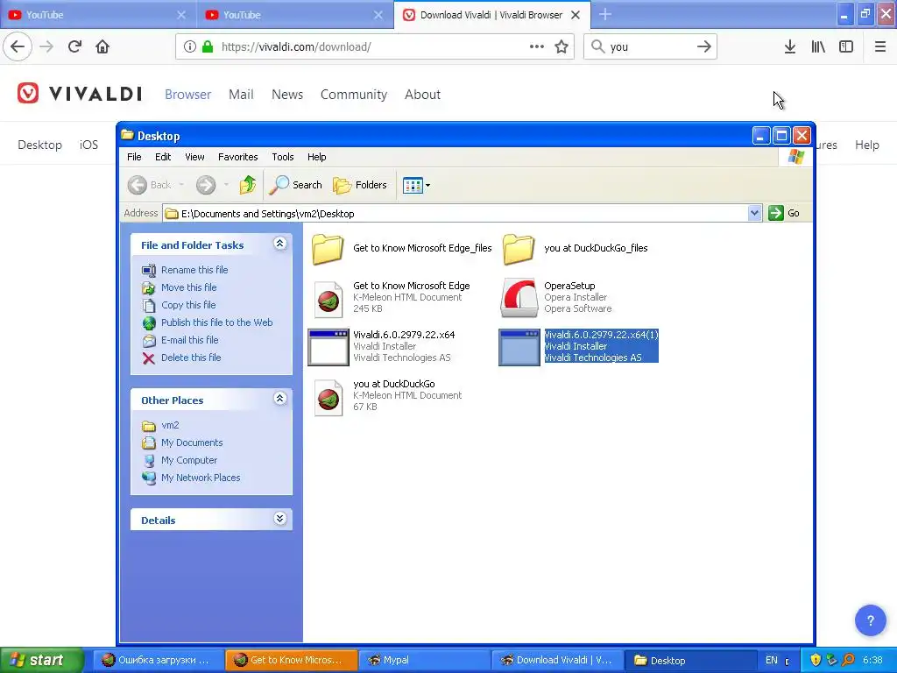This screenshot has height=673, width=897.
Task: Select the OperaSetup installer icon
Action: pyautogui.click(x=519, y=298)
